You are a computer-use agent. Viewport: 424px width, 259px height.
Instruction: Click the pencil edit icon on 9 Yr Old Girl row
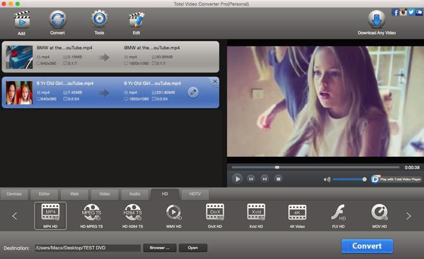193,93
